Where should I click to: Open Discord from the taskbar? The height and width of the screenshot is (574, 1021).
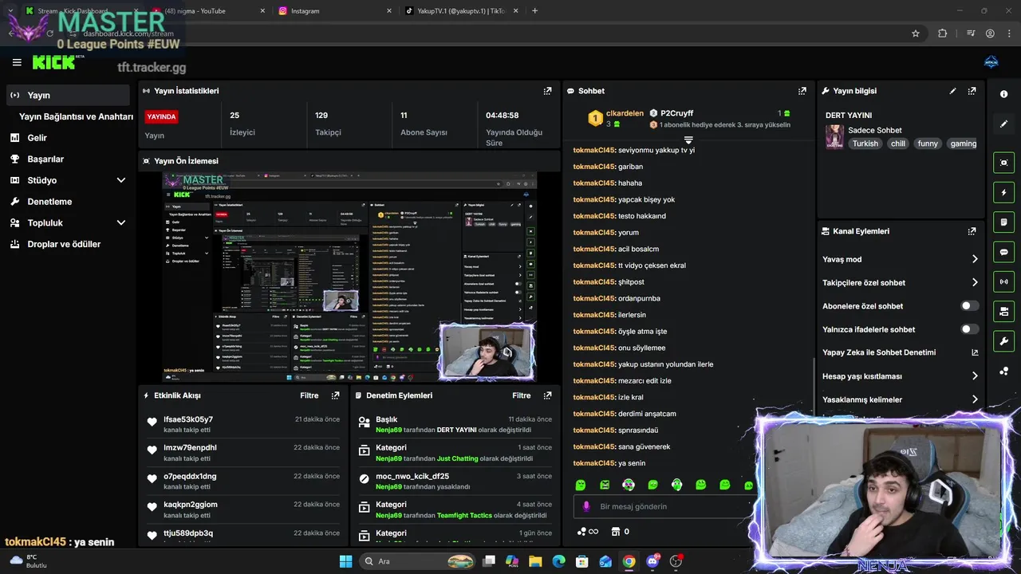click(x=653, y=561)
